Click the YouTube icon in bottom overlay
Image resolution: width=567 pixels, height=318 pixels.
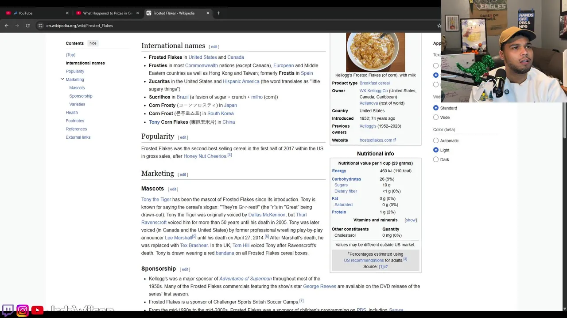[x=37, y=310]
